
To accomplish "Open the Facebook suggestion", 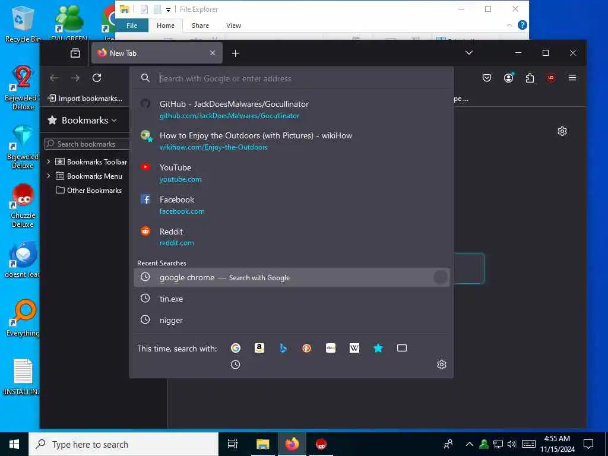I will (x=292, y=205).
